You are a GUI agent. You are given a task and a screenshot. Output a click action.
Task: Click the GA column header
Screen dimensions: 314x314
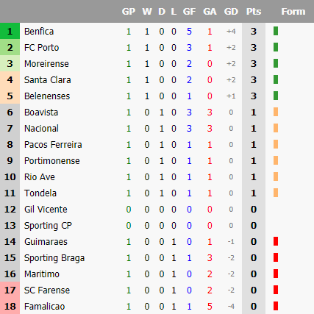coord(210,12)
